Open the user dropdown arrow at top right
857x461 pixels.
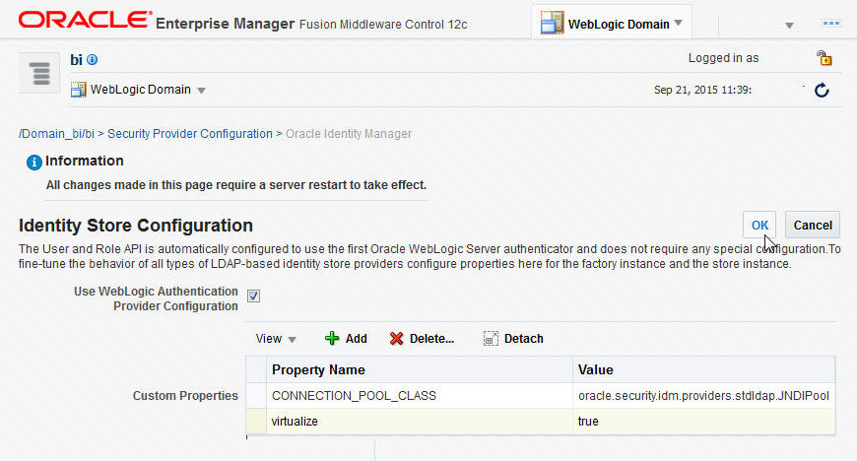click(x=789, y=26)
